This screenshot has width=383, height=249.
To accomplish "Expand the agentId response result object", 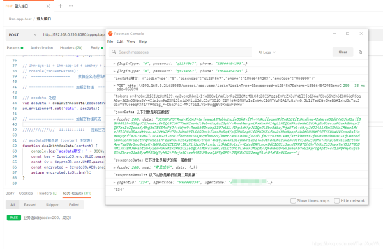I will [114, 183].
